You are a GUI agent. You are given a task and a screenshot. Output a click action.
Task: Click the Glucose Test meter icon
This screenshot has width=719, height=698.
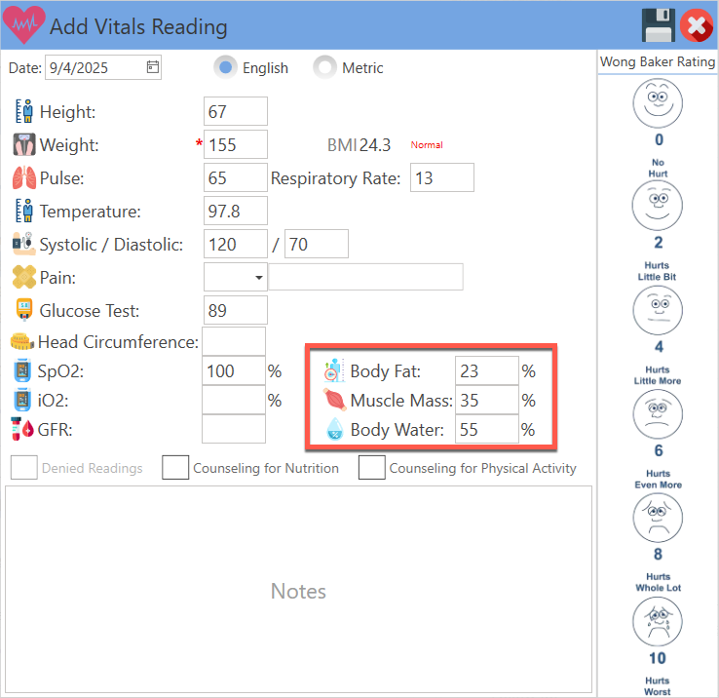pyautogui.click(x=23, y=310)
